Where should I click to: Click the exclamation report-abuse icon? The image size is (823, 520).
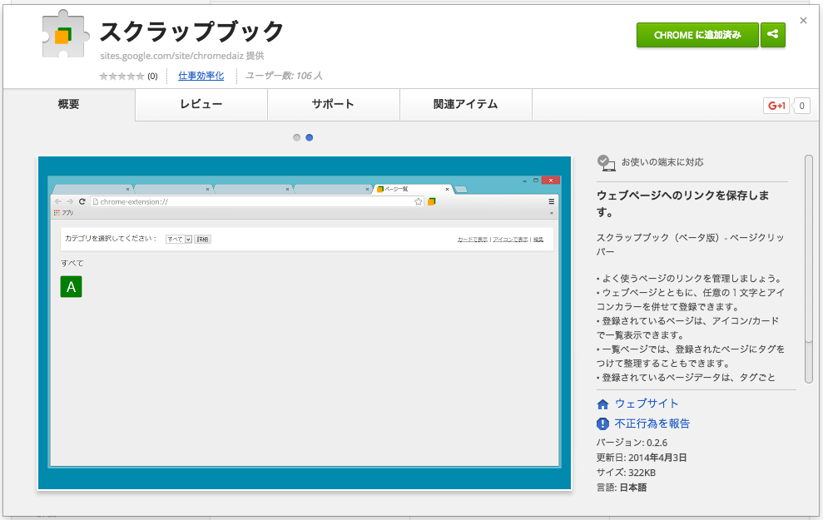[x=602, y=423]
